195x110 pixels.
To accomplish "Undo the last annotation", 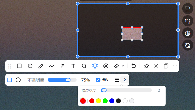I will pyautogui.click(x=134, y=66).
